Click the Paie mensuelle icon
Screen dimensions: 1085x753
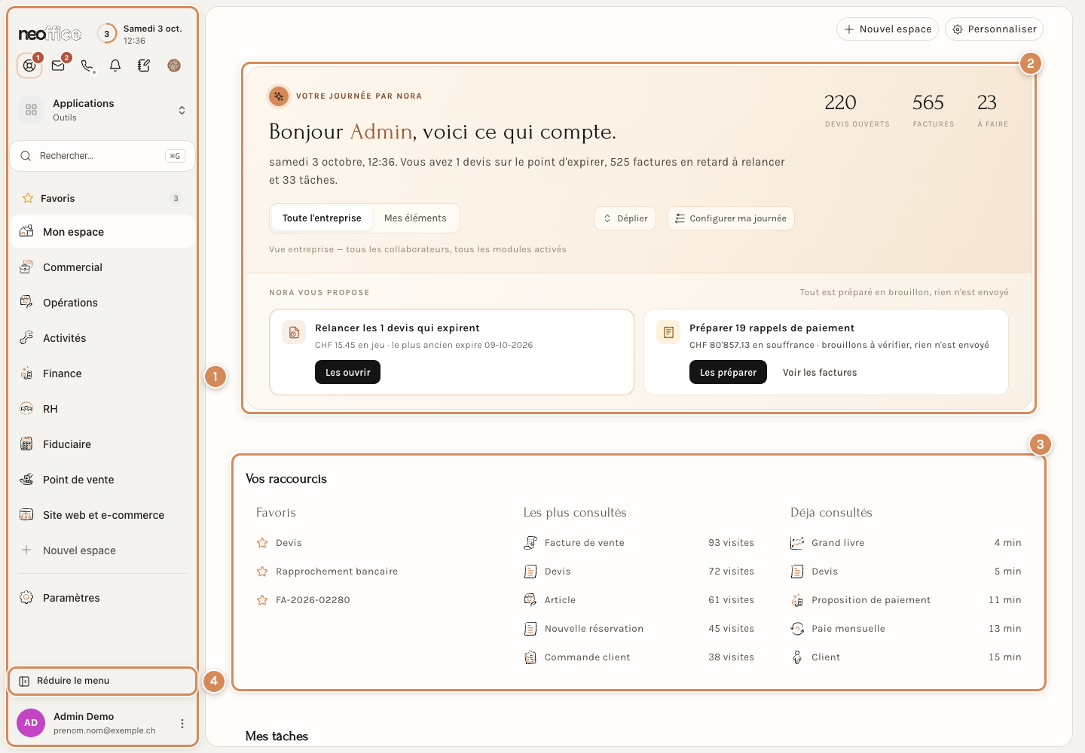(797, 629)
